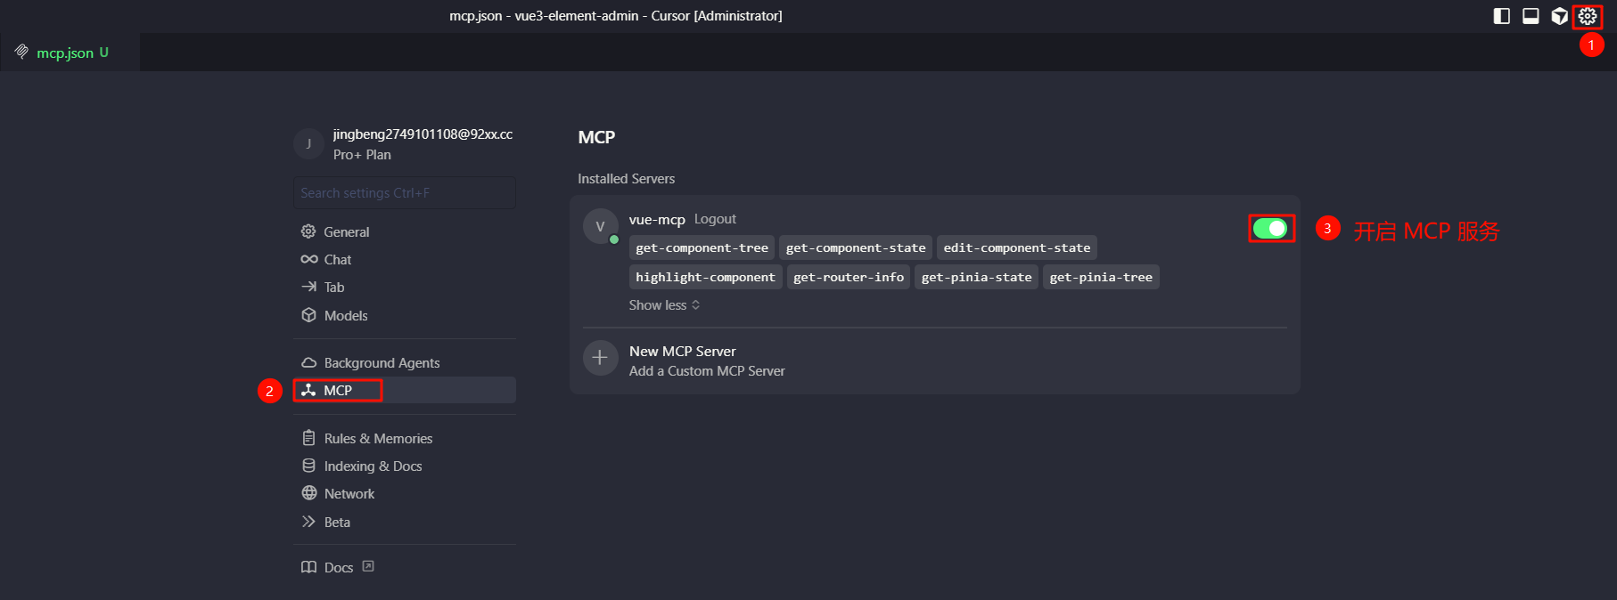The image size is (1617, 600).
Task: Toggle the primary sidebar layout icon
Action: tap(1502, 16)
